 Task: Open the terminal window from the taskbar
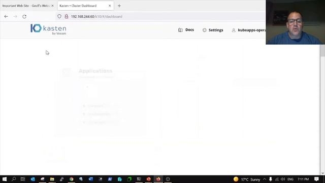point(139,179)
